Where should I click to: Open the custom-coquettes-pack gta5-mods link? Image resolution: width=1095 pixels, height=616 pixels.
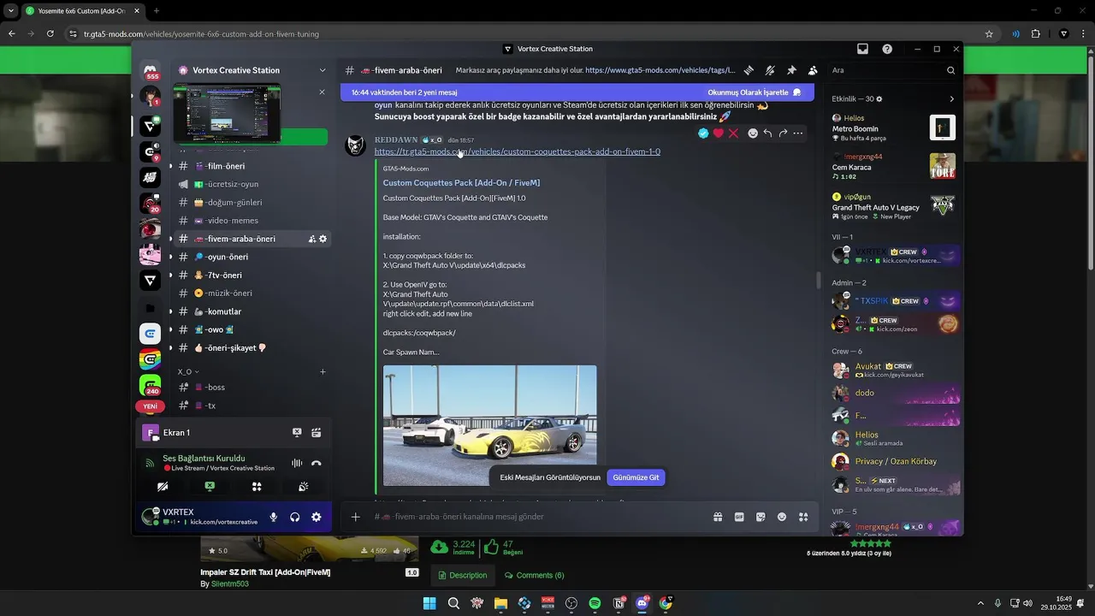click(x=517, y=151)
